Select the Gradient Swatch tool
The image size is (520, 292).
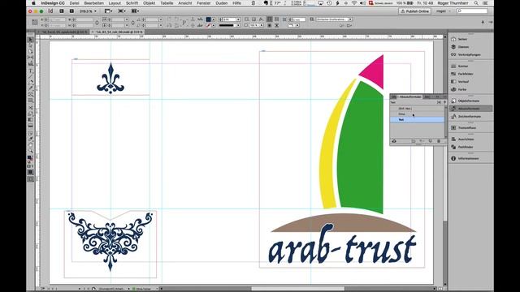coord(31,120)
